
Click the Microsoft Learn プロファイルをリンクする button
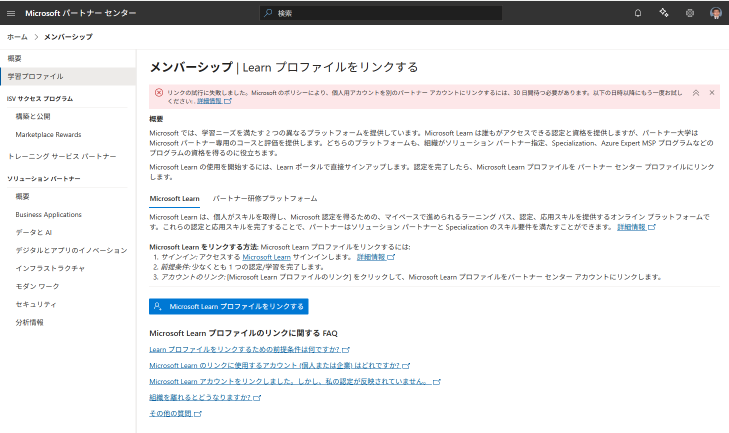[x=228, y=306]
